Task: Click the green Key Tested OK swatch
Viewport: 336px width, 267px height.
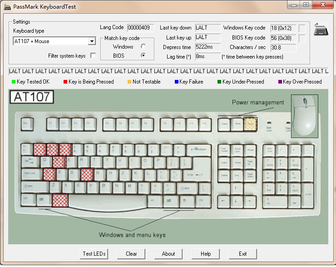Action: pyautogui.click(x=14, y=82)
